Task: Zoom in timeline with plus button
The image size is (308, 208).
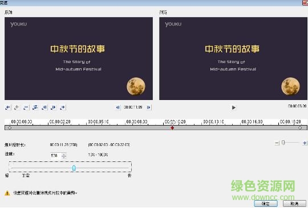Action: [305, 143]
